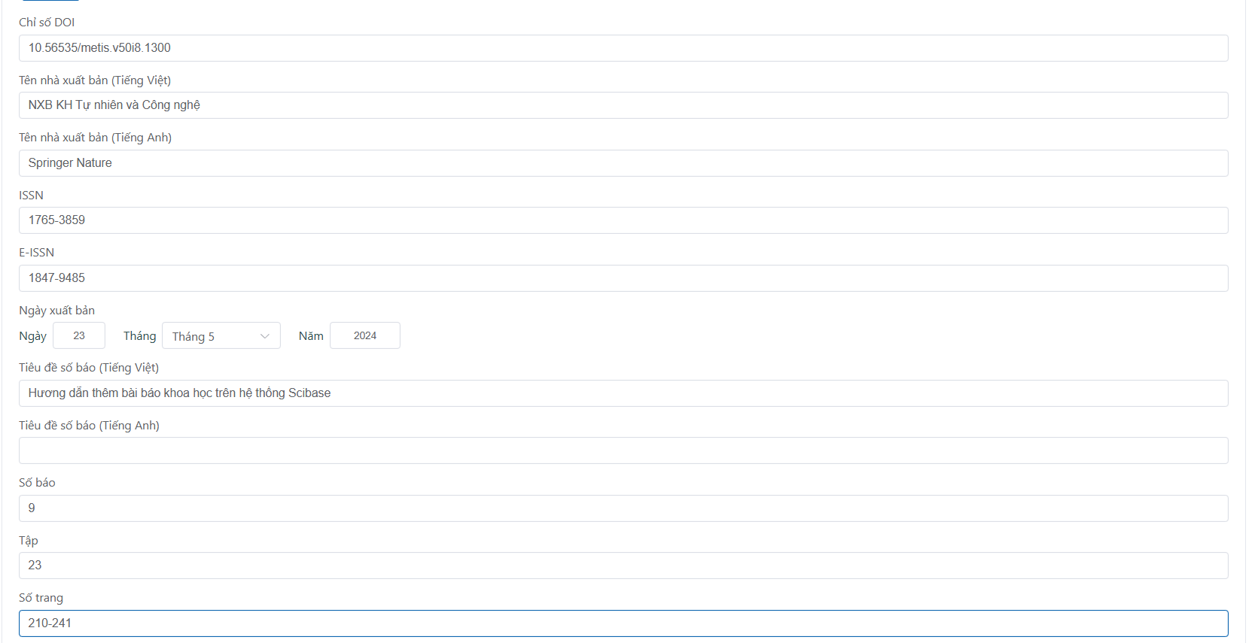Click the E-ISSN field containing 1847-9485
The height and width of the screenshot is (643, 1249).
point(623,278)
